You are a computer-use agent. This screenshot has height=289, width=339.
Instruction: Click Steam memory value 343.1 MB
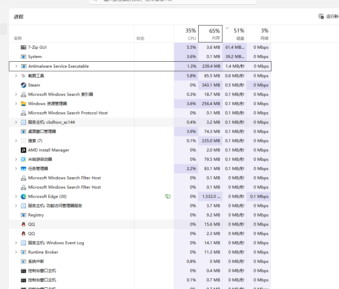coord(211,85)
